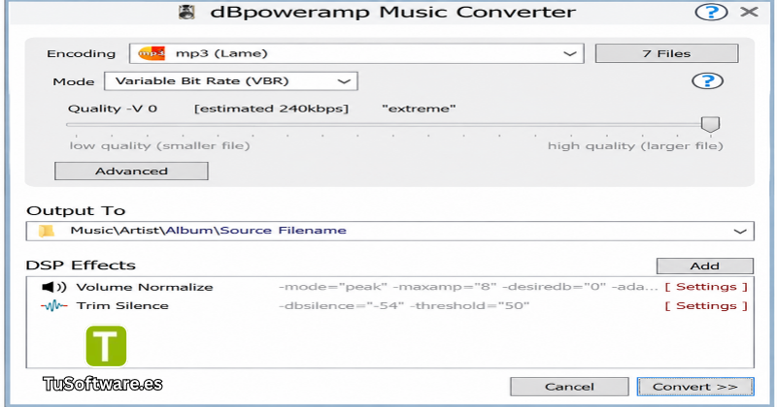This screenshot has height=407, width=777.
Task: Click the quality slider thumb
Action: [710, 124]
